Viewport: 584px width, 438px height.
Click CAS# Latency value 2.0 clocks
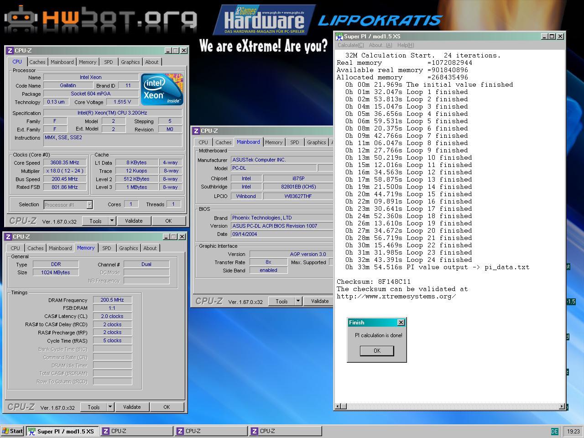(112, 316)
